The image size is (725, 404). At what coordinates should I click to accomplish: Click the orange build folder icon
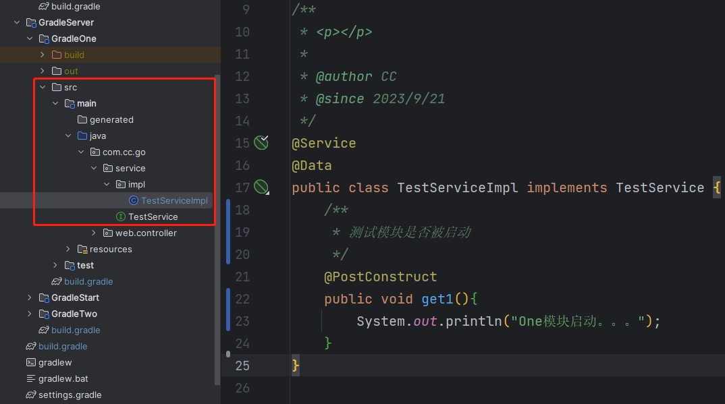[x=57, y=55]
